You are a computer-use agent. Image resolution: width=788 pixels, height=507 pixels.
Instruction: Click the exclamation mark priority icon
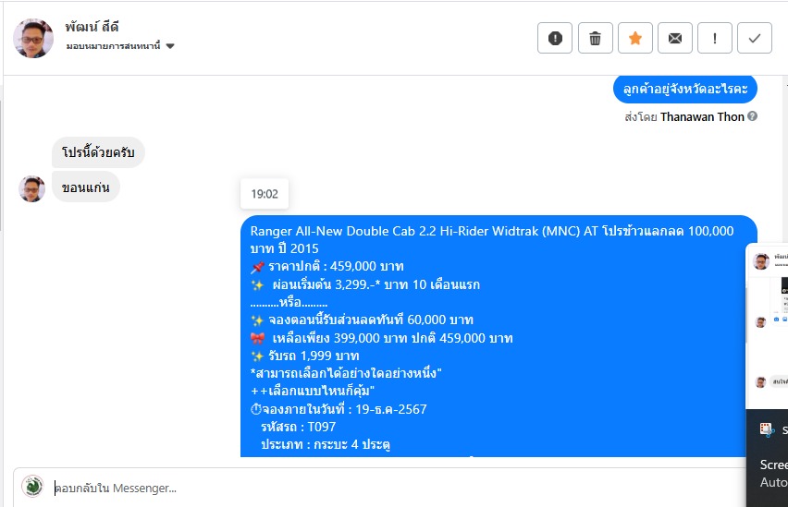click(x=714, y=38)
